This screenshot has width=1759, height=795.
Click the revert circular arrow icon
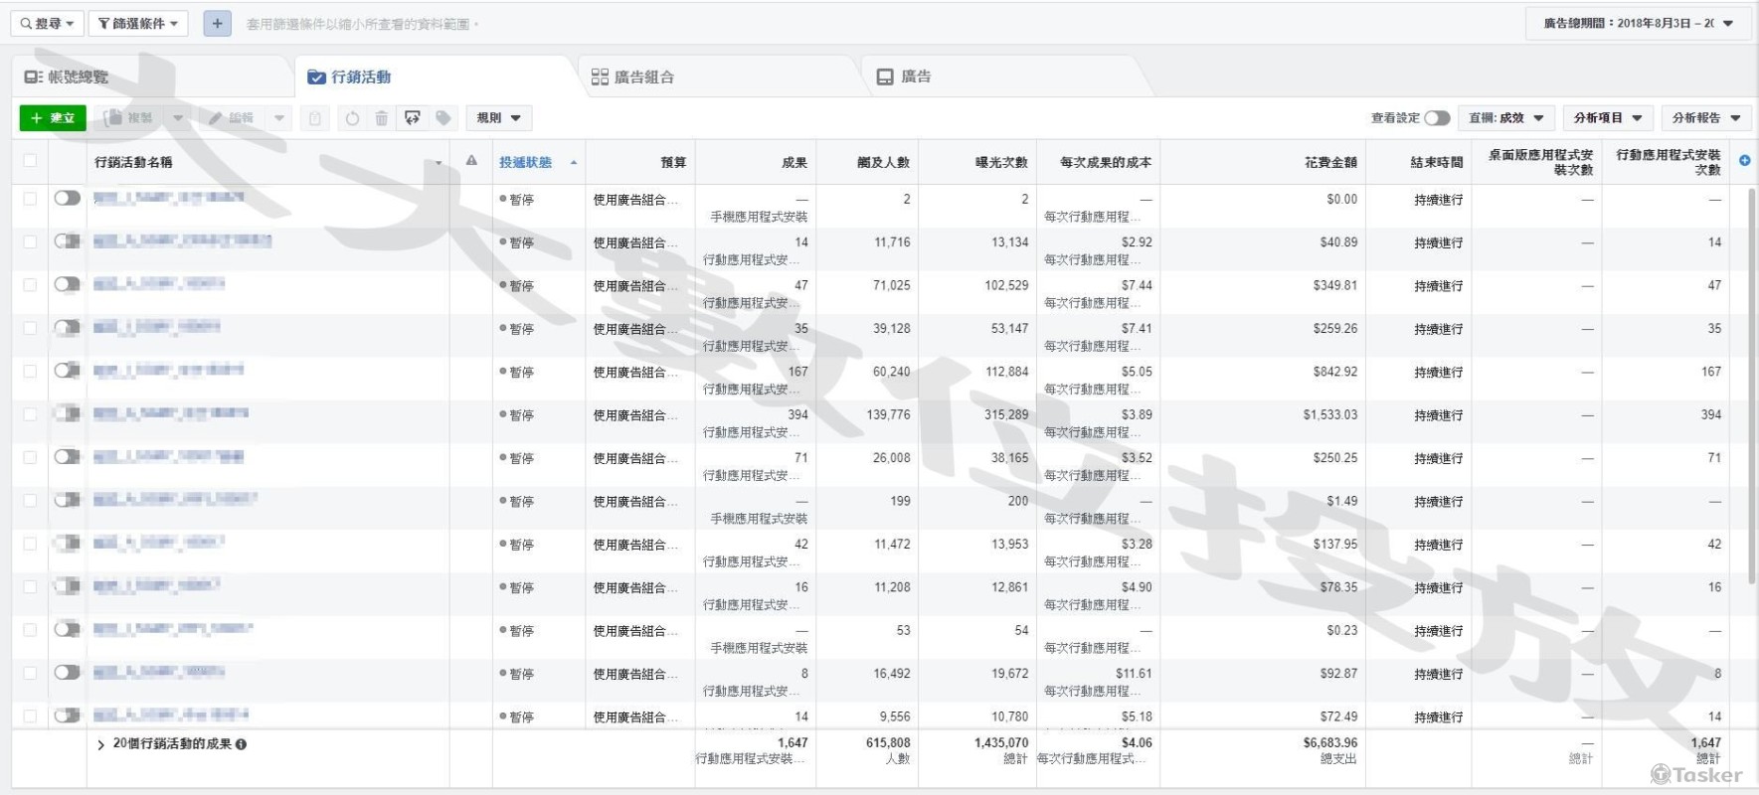click(352, 118)
